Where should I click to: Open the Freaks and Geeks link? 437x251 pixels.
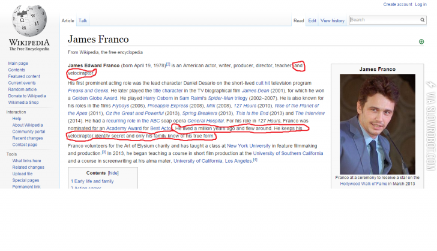click(x=87, y=90)
